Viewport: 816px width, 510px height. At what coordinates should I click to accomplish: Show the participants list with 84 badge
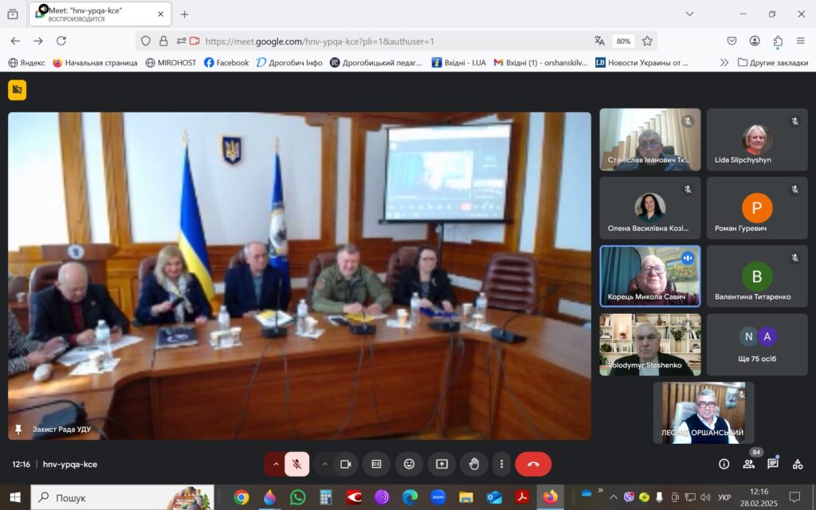coord(748,464)
